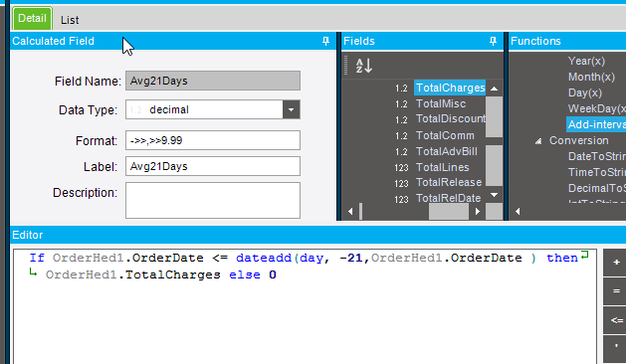Open the Data Type dropdown
The width and height of the screenshot is (626, 364).
(x=291, y=109)
